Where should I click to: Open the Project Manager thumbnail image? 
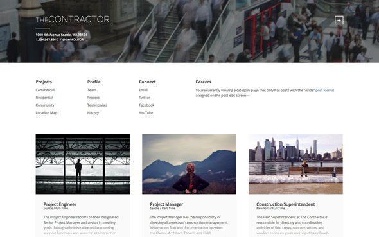[x=189, y=164]
